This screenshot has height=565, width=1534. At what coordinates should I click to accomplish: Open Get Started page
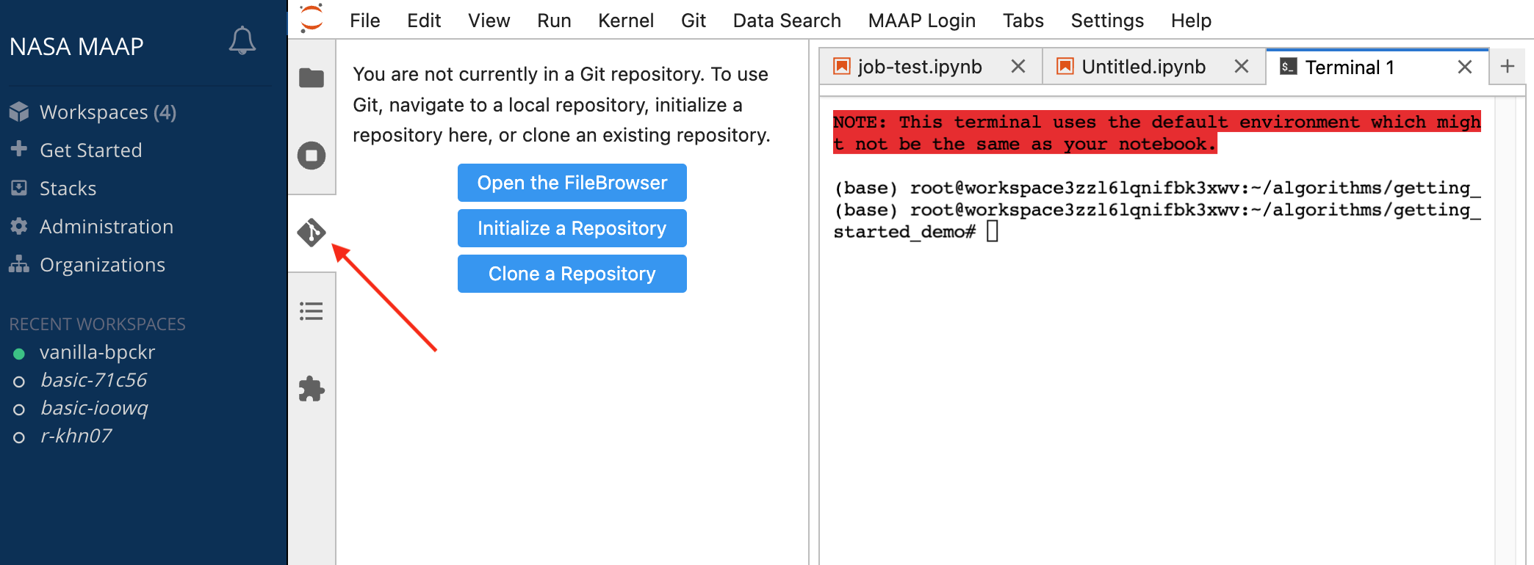(91, 150)
